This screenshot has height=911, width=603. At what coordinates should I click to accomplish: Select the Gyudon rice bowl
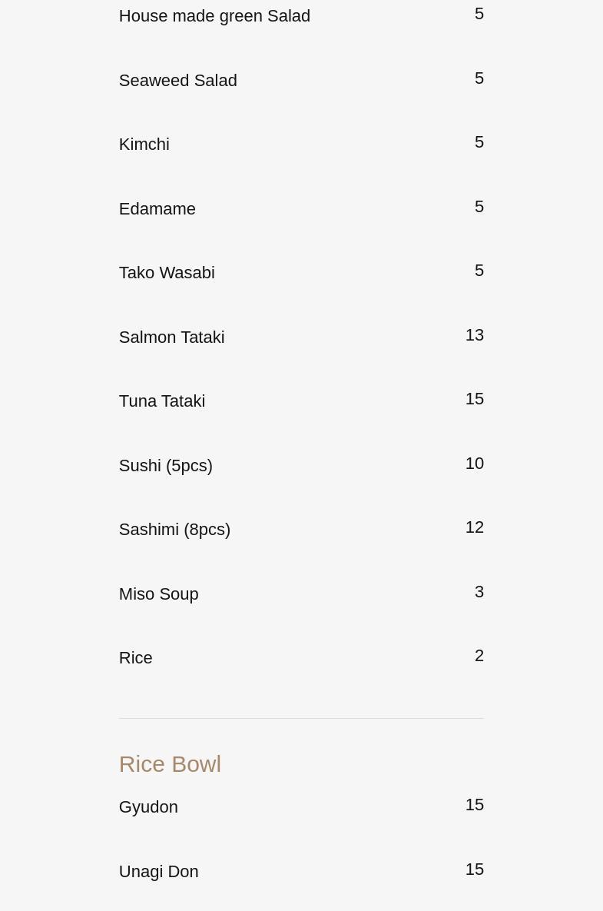[148, 807]
